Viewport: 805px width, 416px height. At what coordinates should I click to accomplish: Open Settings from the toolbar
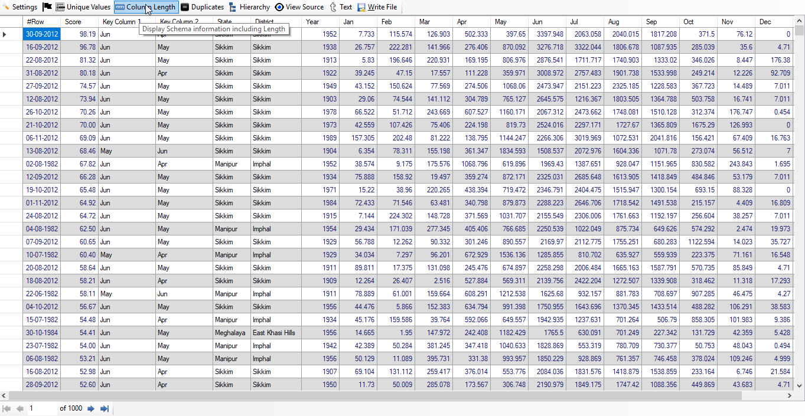click(x=20, y=7)
